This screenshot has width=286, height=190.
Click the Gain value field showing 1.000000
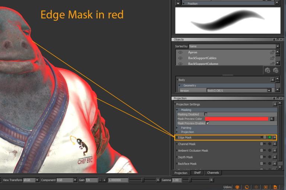pyautogui.click(x=118, y=180)
